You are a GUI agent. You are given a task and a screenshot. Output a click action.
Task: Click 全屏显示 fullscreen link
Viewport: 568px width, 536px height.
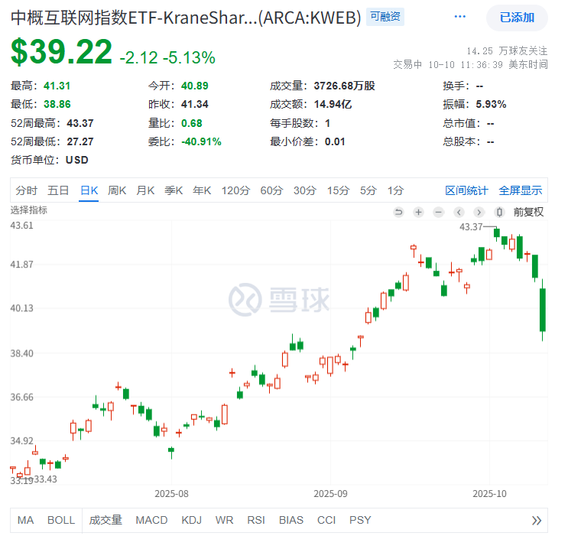(520, 190)
